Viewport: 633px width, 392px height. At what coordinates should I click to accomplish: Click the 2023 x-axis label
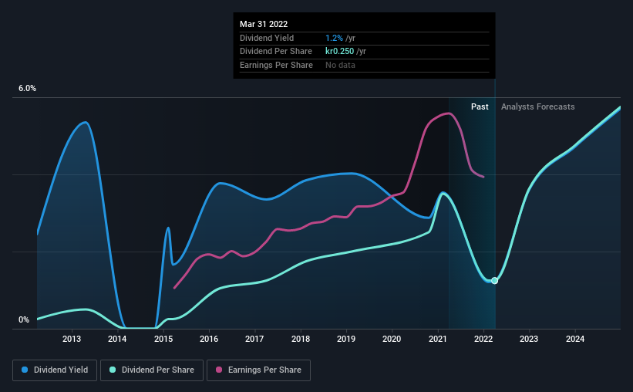529,339
